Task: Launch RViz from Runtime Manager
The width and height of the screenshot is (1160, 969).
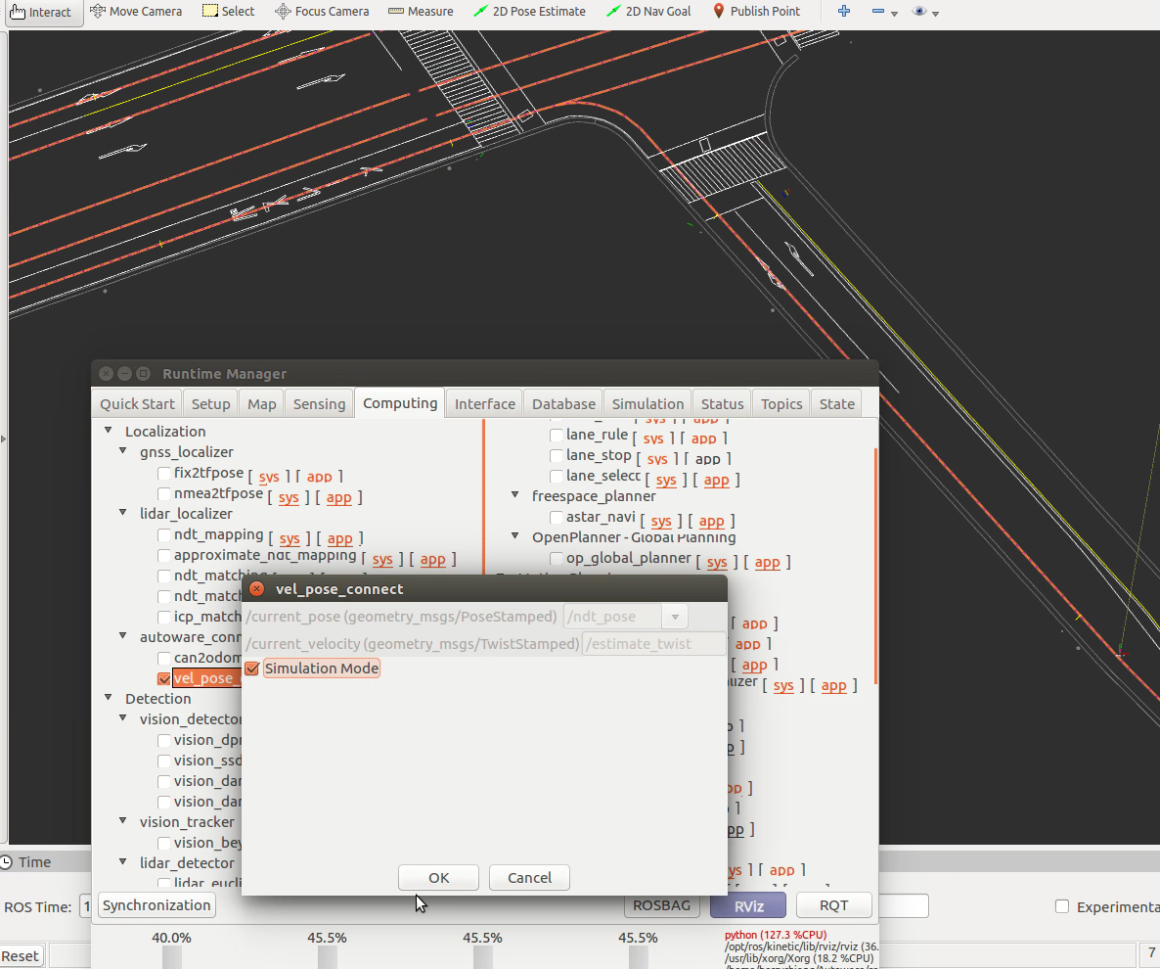Action: point(747,905)
